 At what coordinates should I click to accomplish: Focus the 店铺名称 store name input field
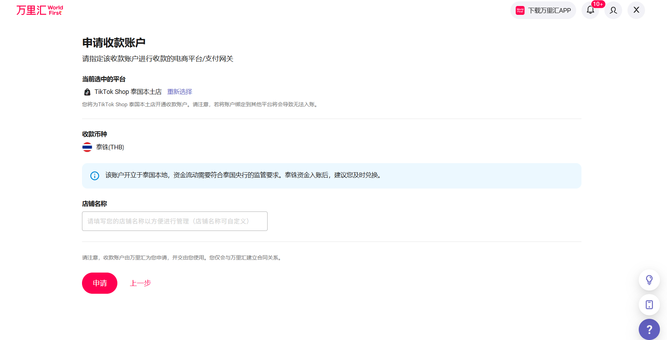(175, 221)
